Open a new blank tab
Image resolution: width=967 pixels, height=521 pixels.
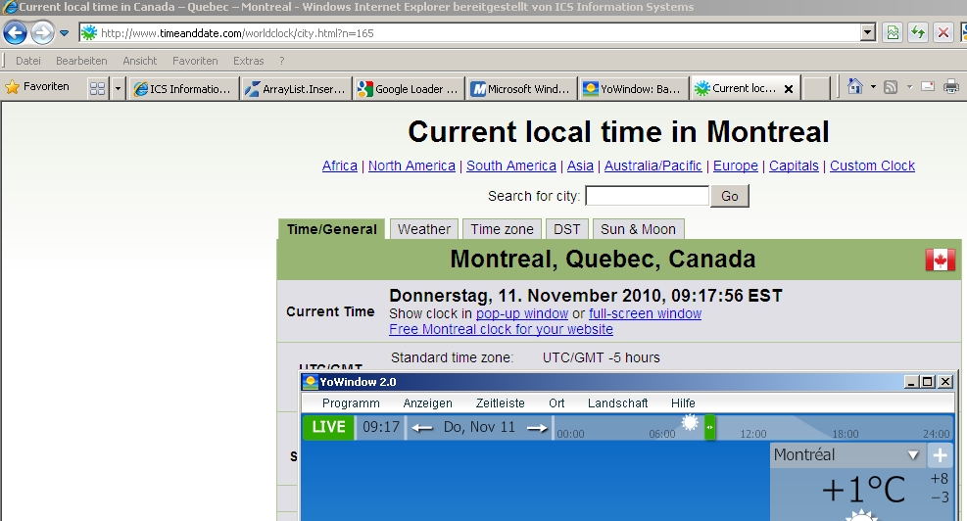point(816,89)
